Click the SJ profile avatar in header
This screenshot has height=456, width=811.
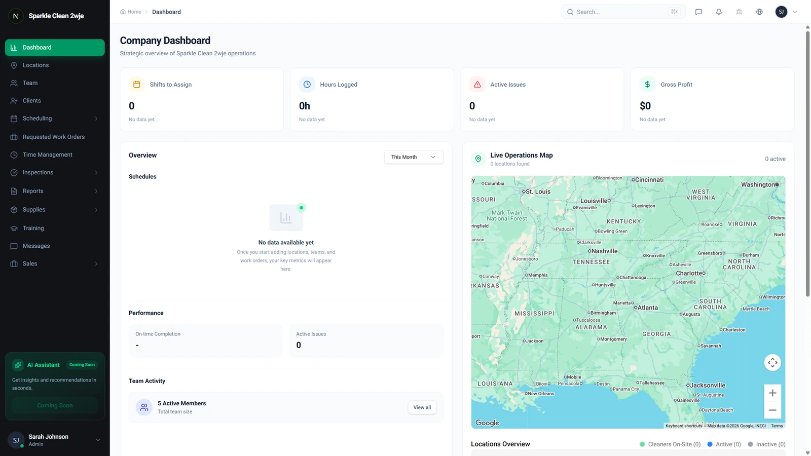point(781,12)
